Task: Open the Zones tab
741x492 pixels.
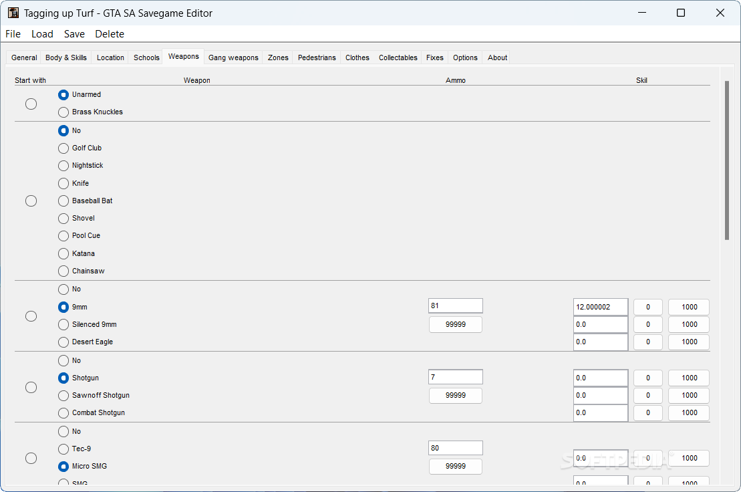Action: click(278, 57)
